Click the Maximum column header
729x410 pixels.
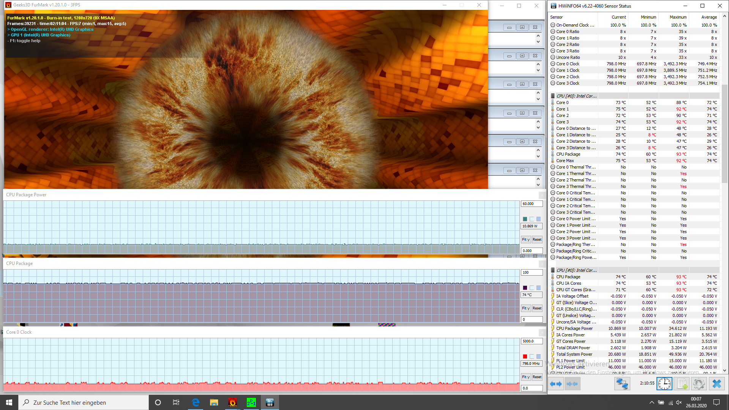click(678, 17)
